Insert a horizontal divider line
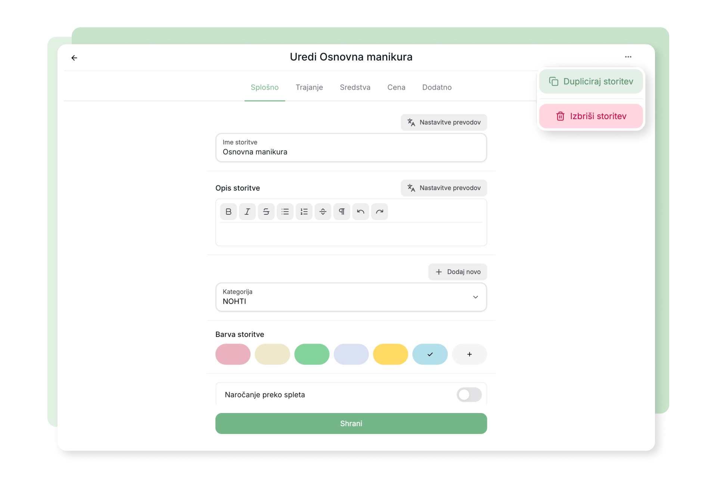 323,212
